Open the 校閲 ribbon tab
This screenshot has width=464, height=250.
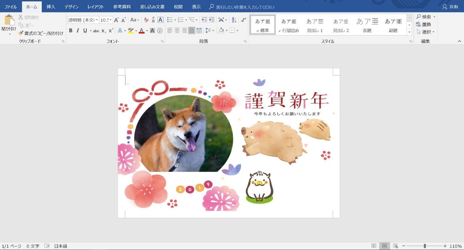tap(178, 6)
